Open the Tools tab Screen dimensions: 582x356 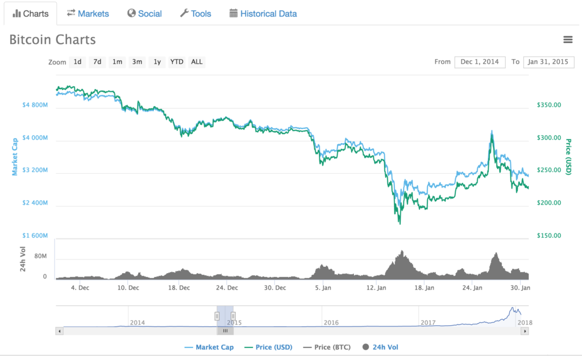[196, 14]
